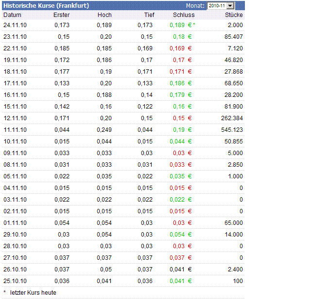
Task: Click the Stücke column header
Action: (234, 15)
